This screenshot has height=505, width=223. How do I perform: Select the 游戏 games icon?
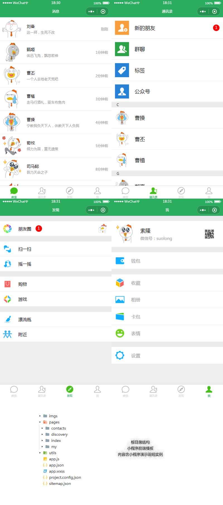8,299
